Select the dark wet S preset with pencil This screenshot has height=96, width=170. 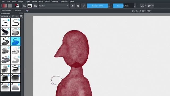tap(5, 32)
